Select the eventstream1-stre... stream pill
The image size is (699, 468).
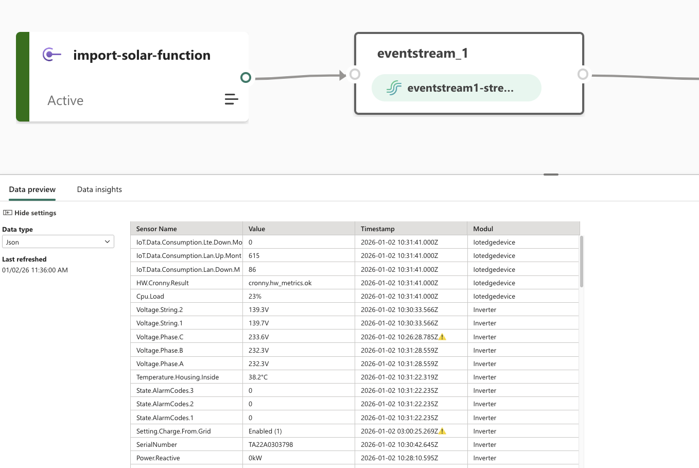(456, 88)
